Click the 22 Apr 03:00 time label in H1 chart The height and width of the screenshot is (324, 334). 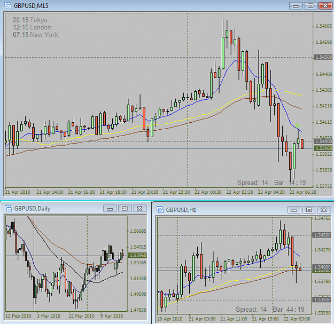tap(297, 319)
